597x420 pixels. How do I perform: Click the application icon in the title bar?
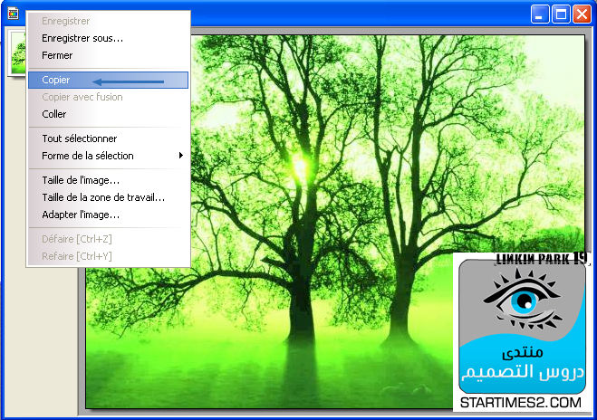(x=13, y=13)
